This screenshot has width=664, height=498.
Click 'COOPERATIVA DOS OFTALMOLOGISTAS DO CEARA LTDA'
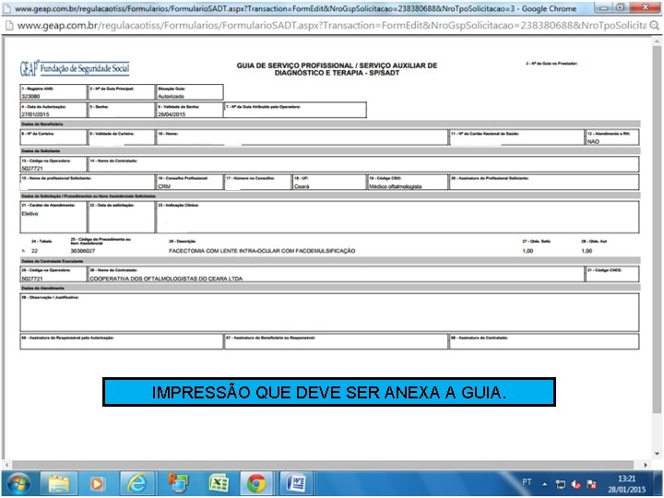tap(166, 279)
